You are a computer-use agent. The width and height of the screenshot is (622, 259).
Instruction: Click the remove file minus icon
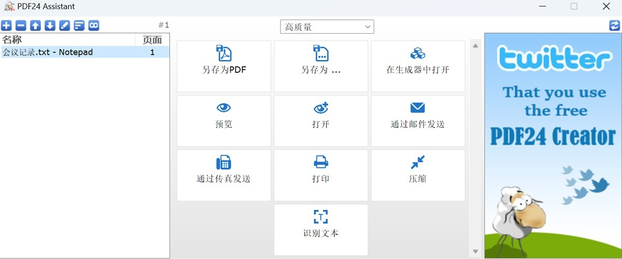click(x=21, y=26)
